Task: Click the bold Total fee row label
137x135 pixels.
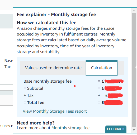Action: tap(34, 103)
